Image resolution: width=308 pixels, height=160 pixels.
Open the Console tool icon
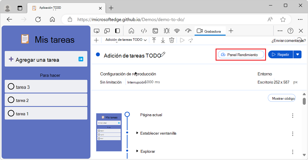[155, 31]
